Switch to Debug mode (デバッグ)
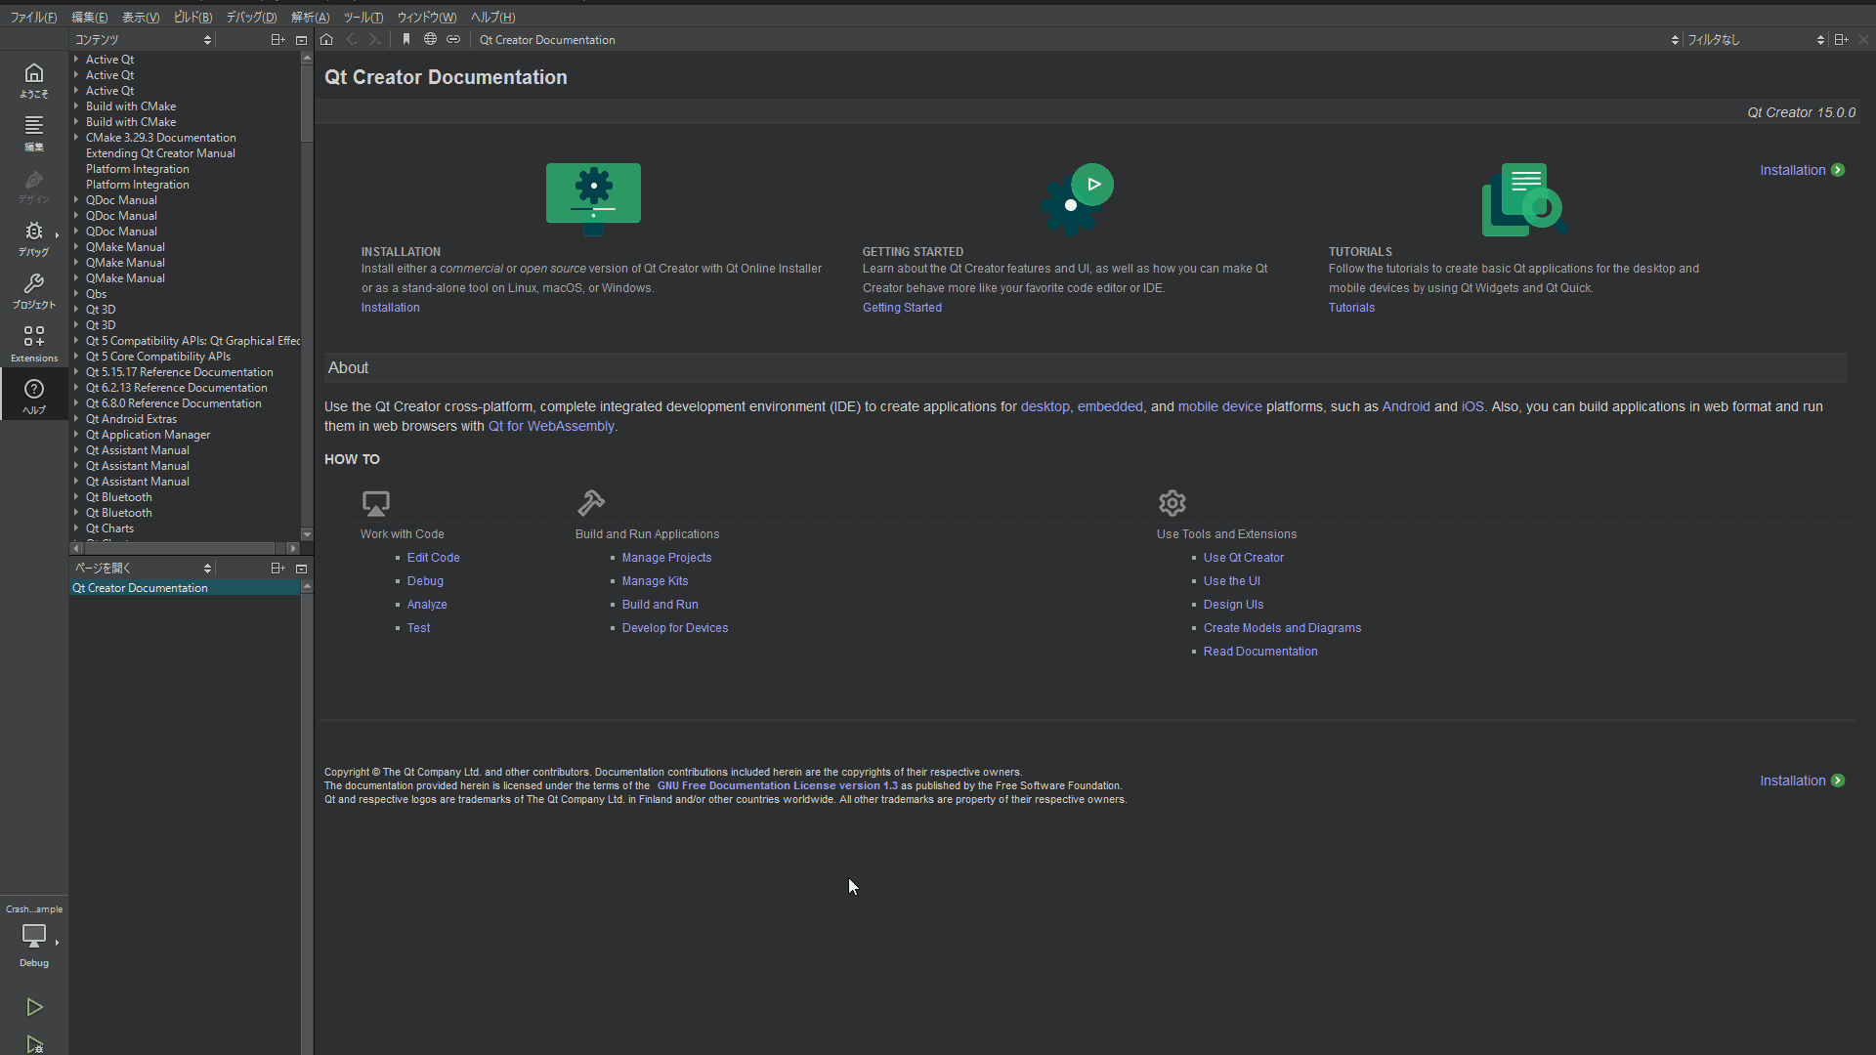Image resolution: width=1876 pixels, height=1055 pixels. pos(34,238)
